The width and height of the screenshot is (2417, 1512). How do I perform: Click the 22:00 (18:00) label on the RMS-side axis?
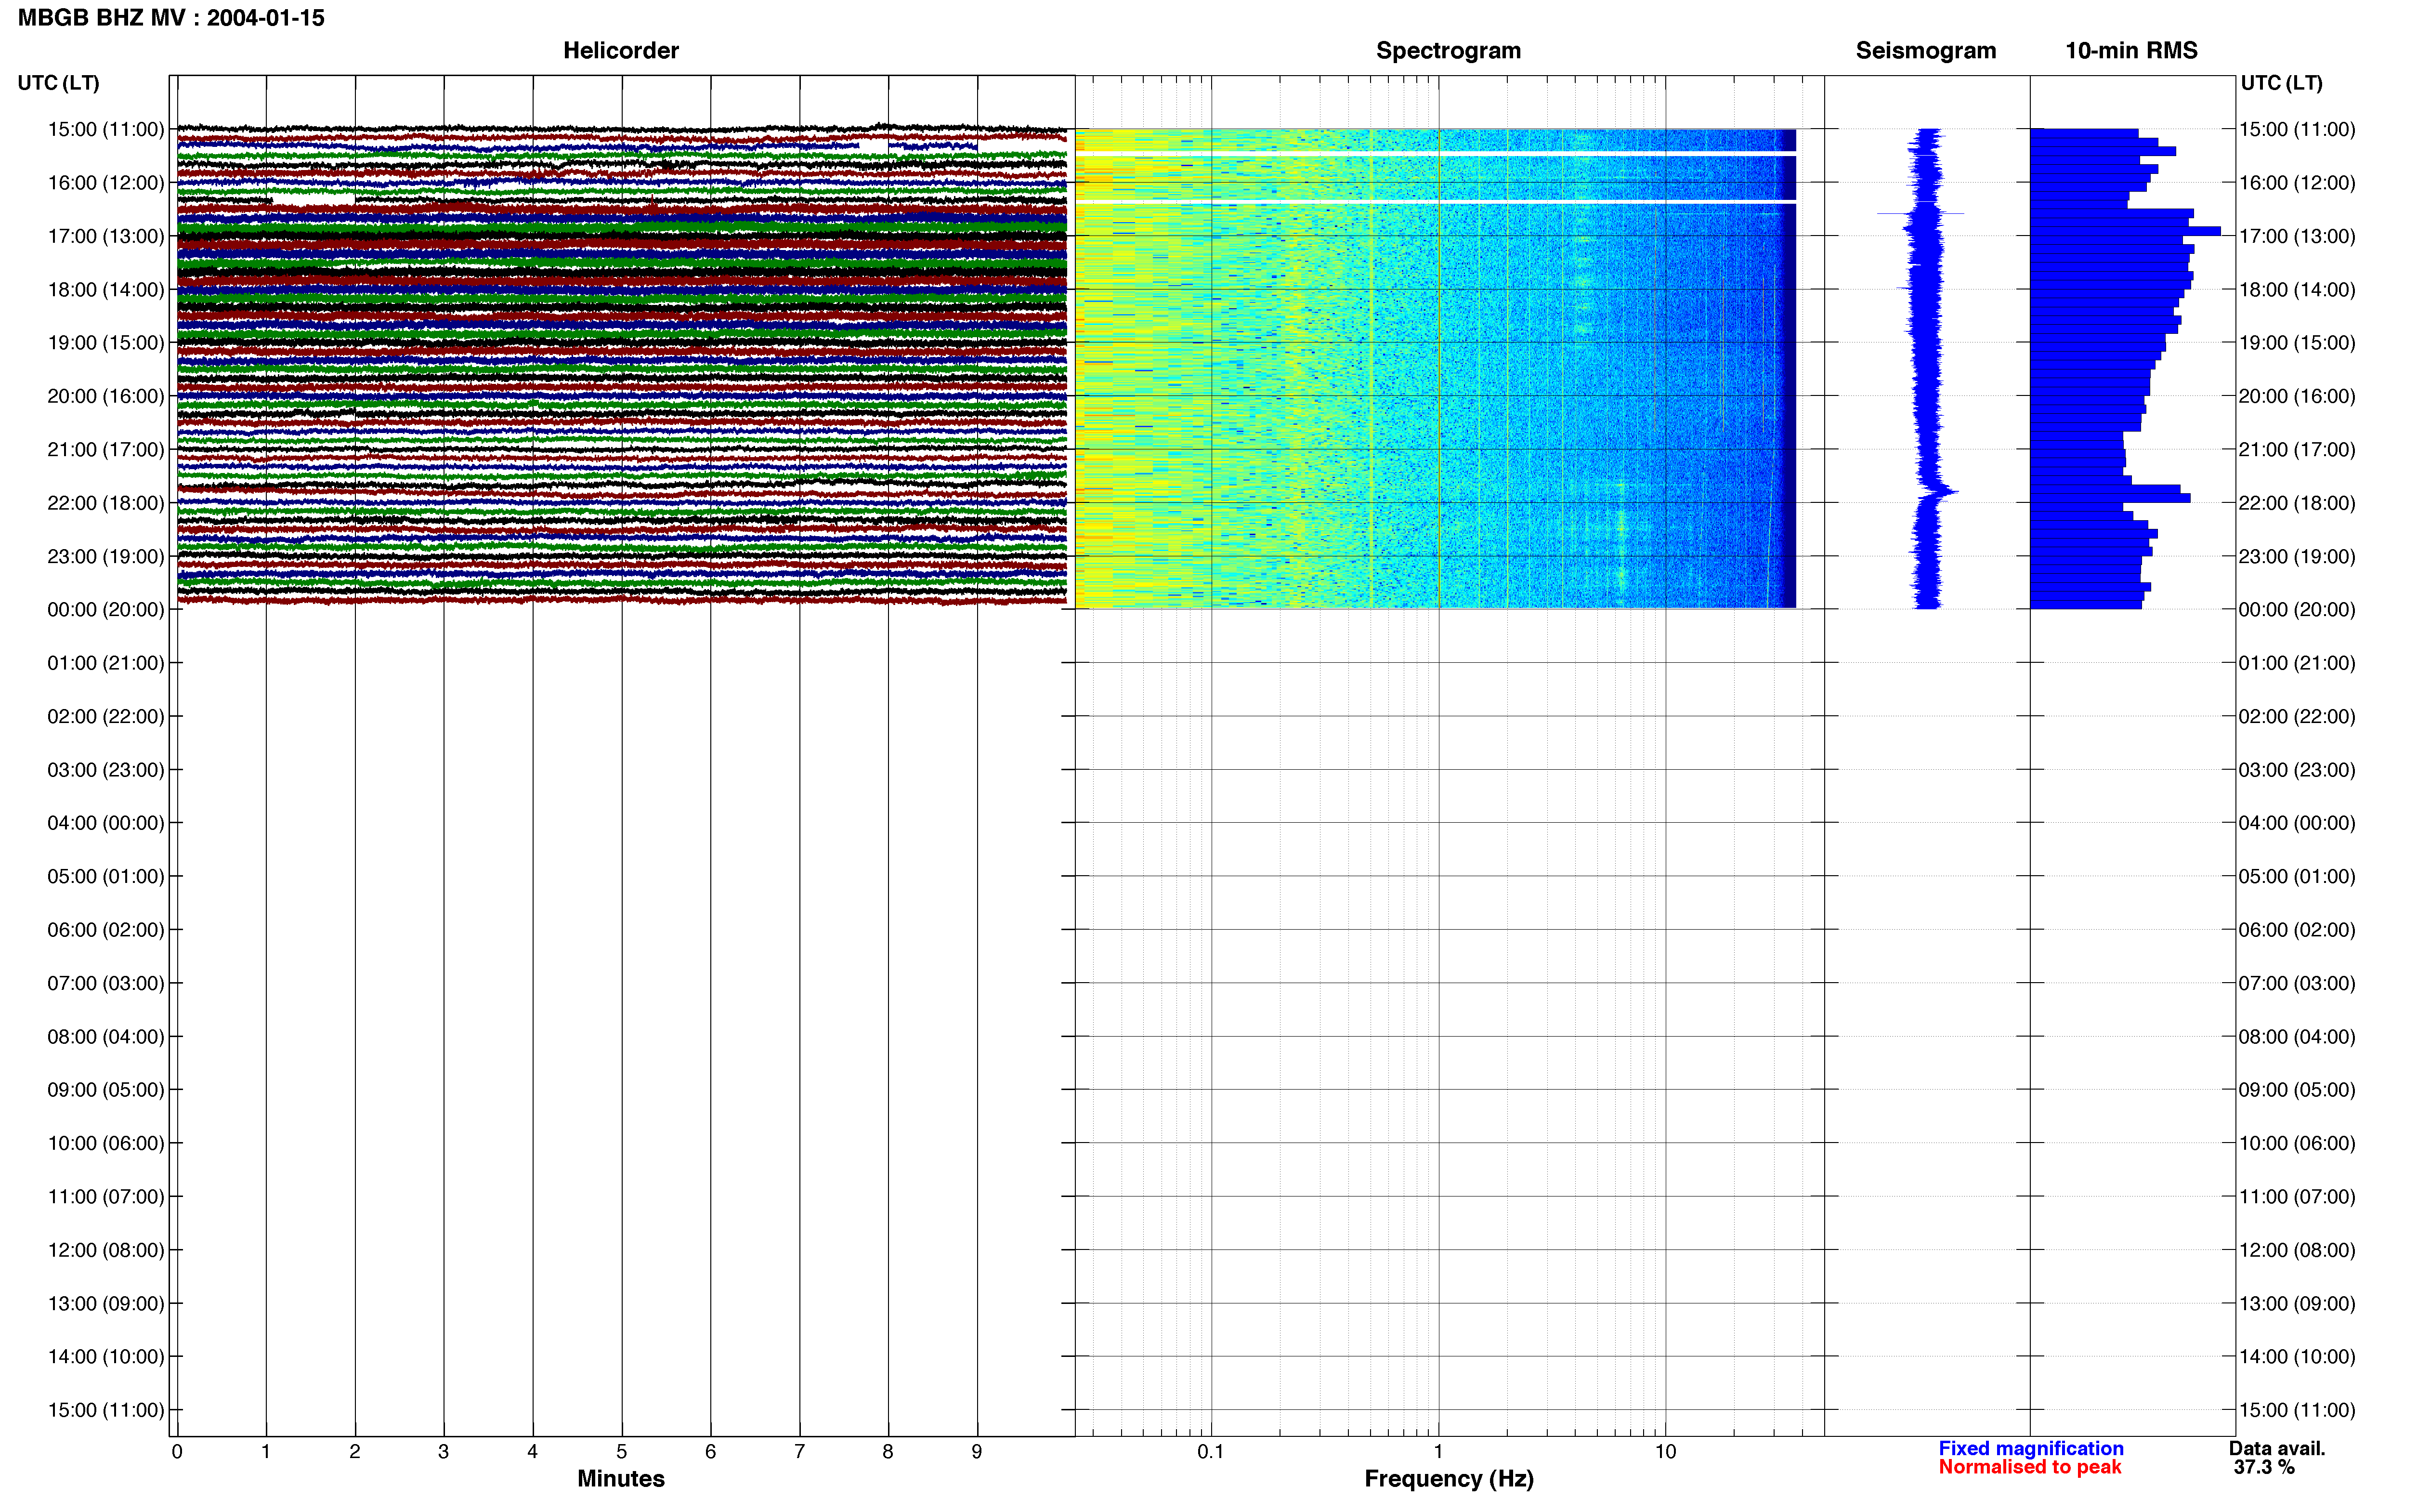(x=2297, y=503)
